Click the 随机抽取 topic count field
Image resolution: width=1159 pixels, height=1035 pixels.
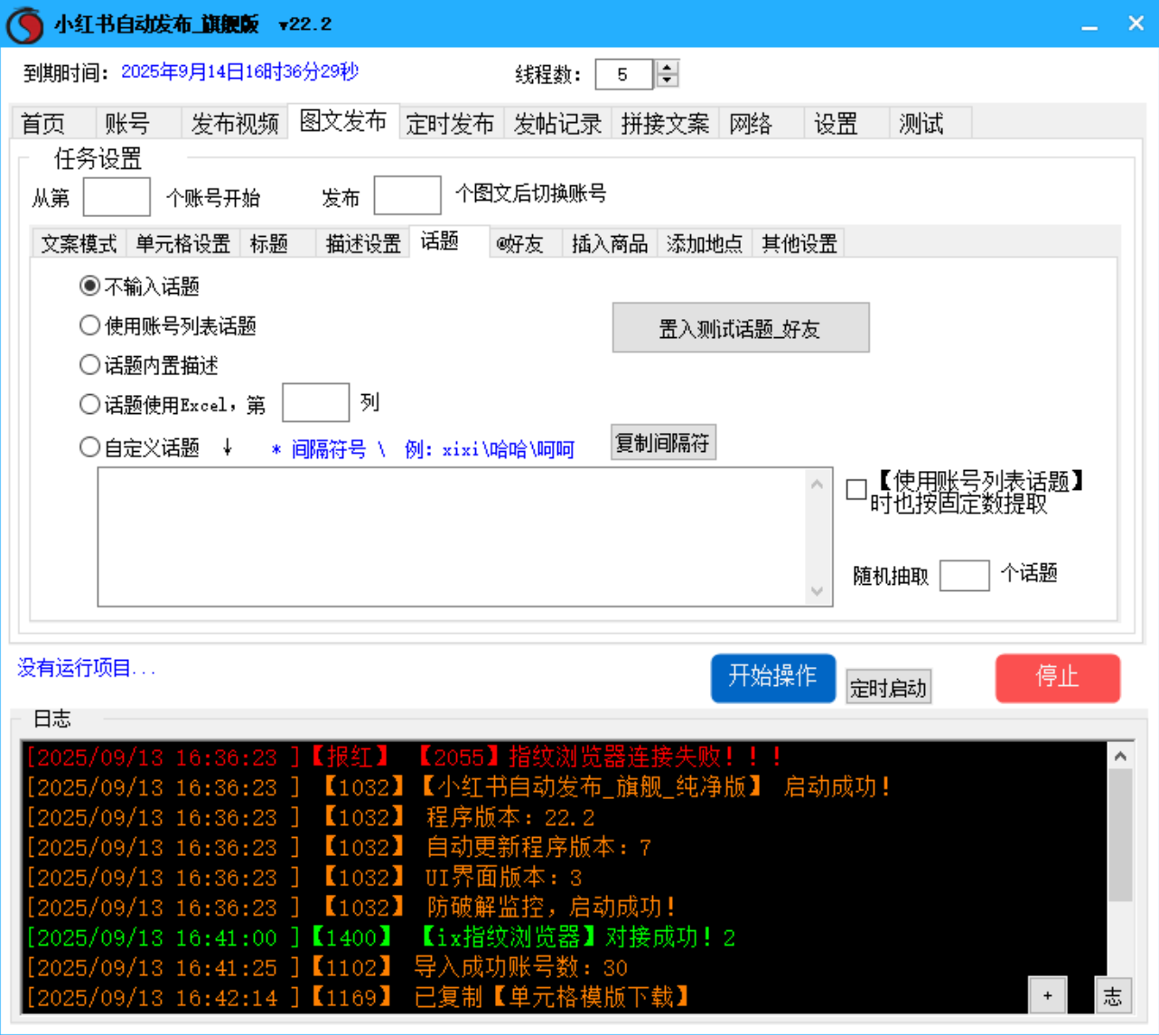(963, 575)
